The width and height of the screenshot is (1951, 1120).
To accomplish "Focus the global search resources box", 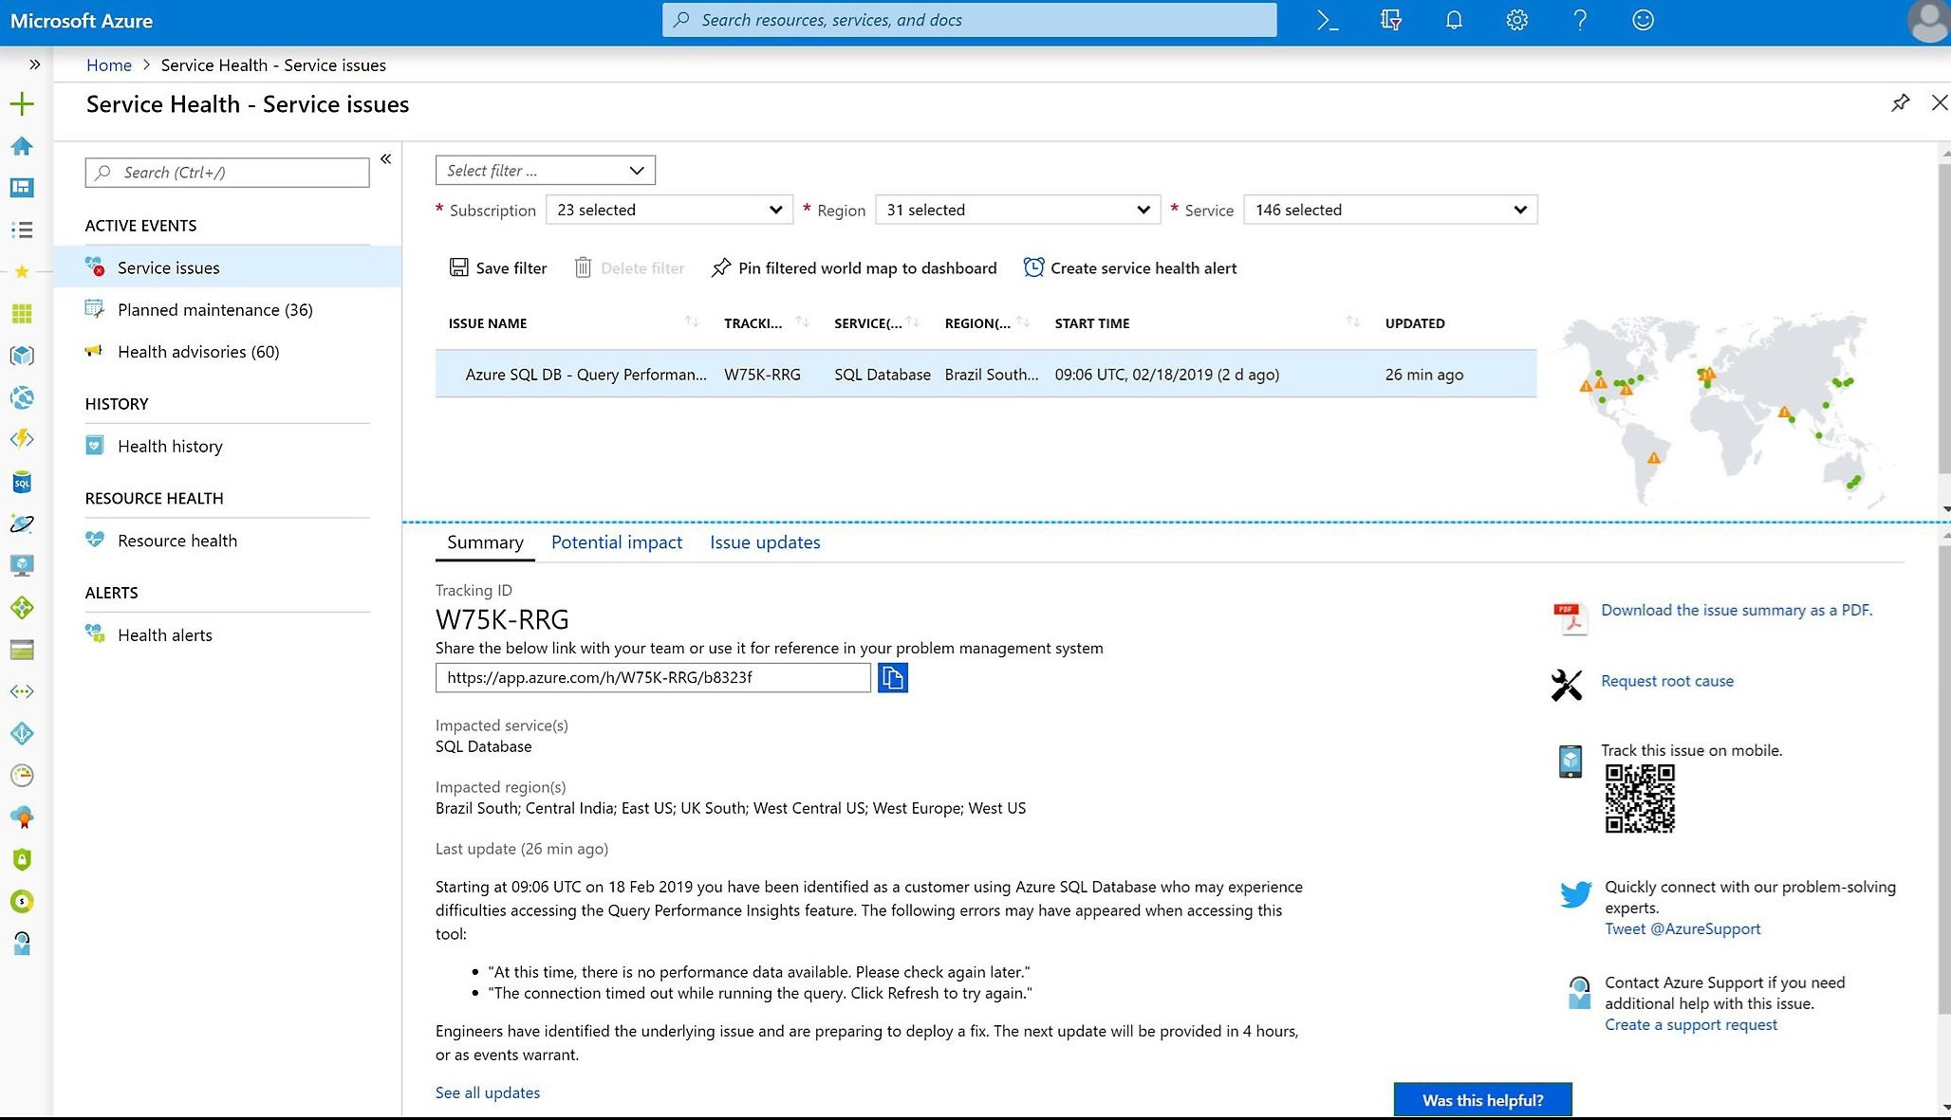I will [x=969, y=20].
